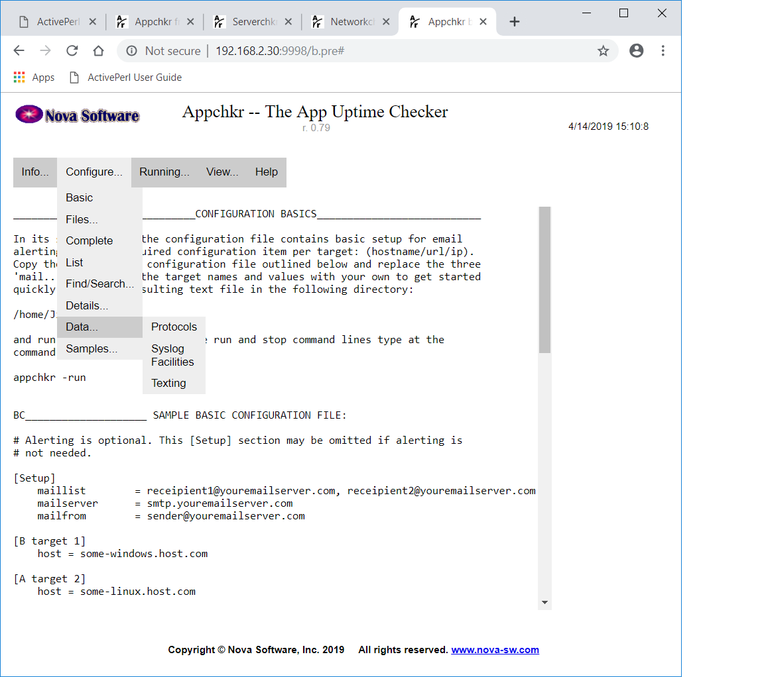
Task: Click the 'r. 0.79' version text
Action: [x=316, y=128]
